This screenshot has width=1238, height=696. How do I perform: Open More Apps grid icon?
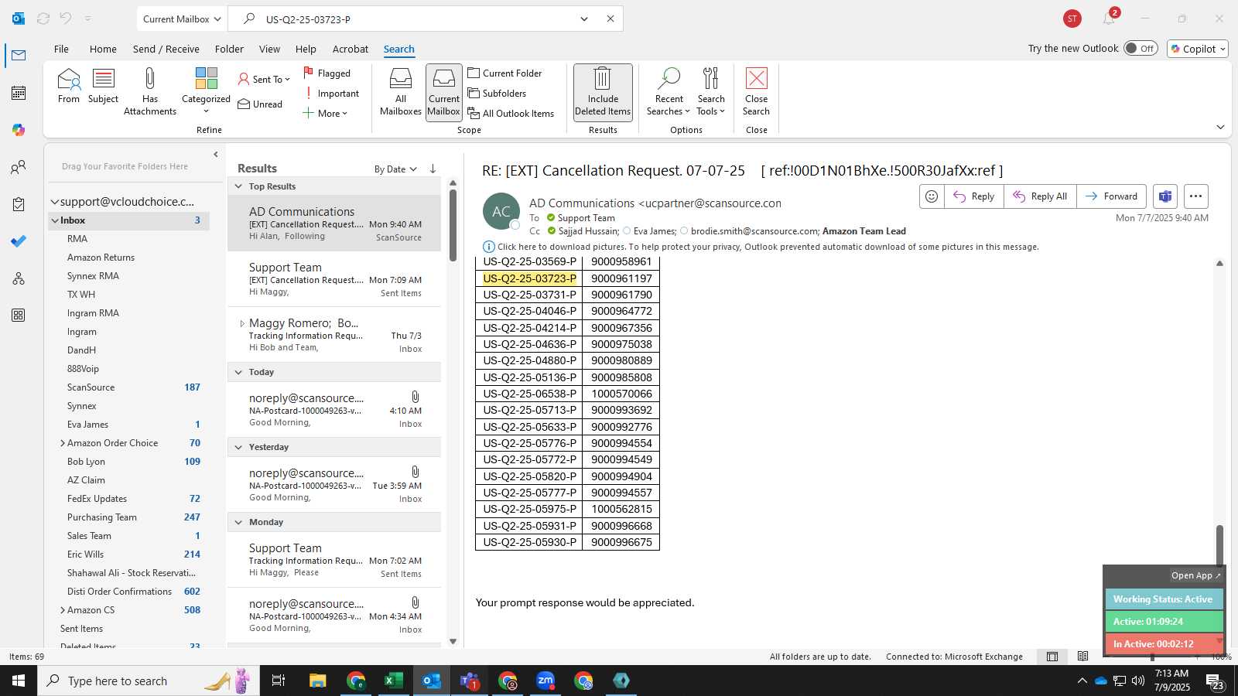click(19, 316)
